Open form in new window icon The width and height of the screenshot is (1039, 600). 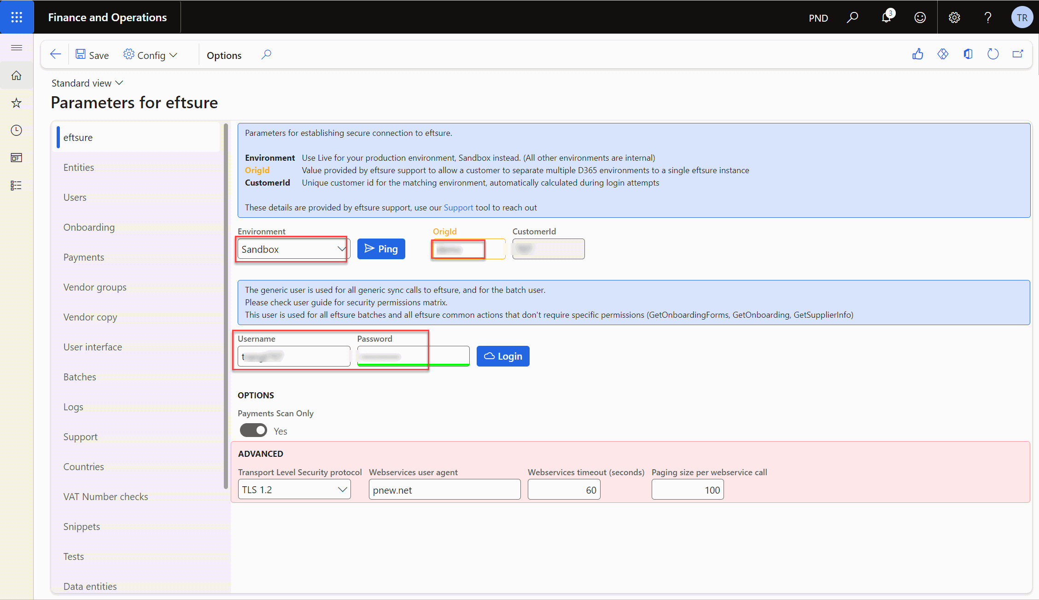click(x=1018, y=54)
